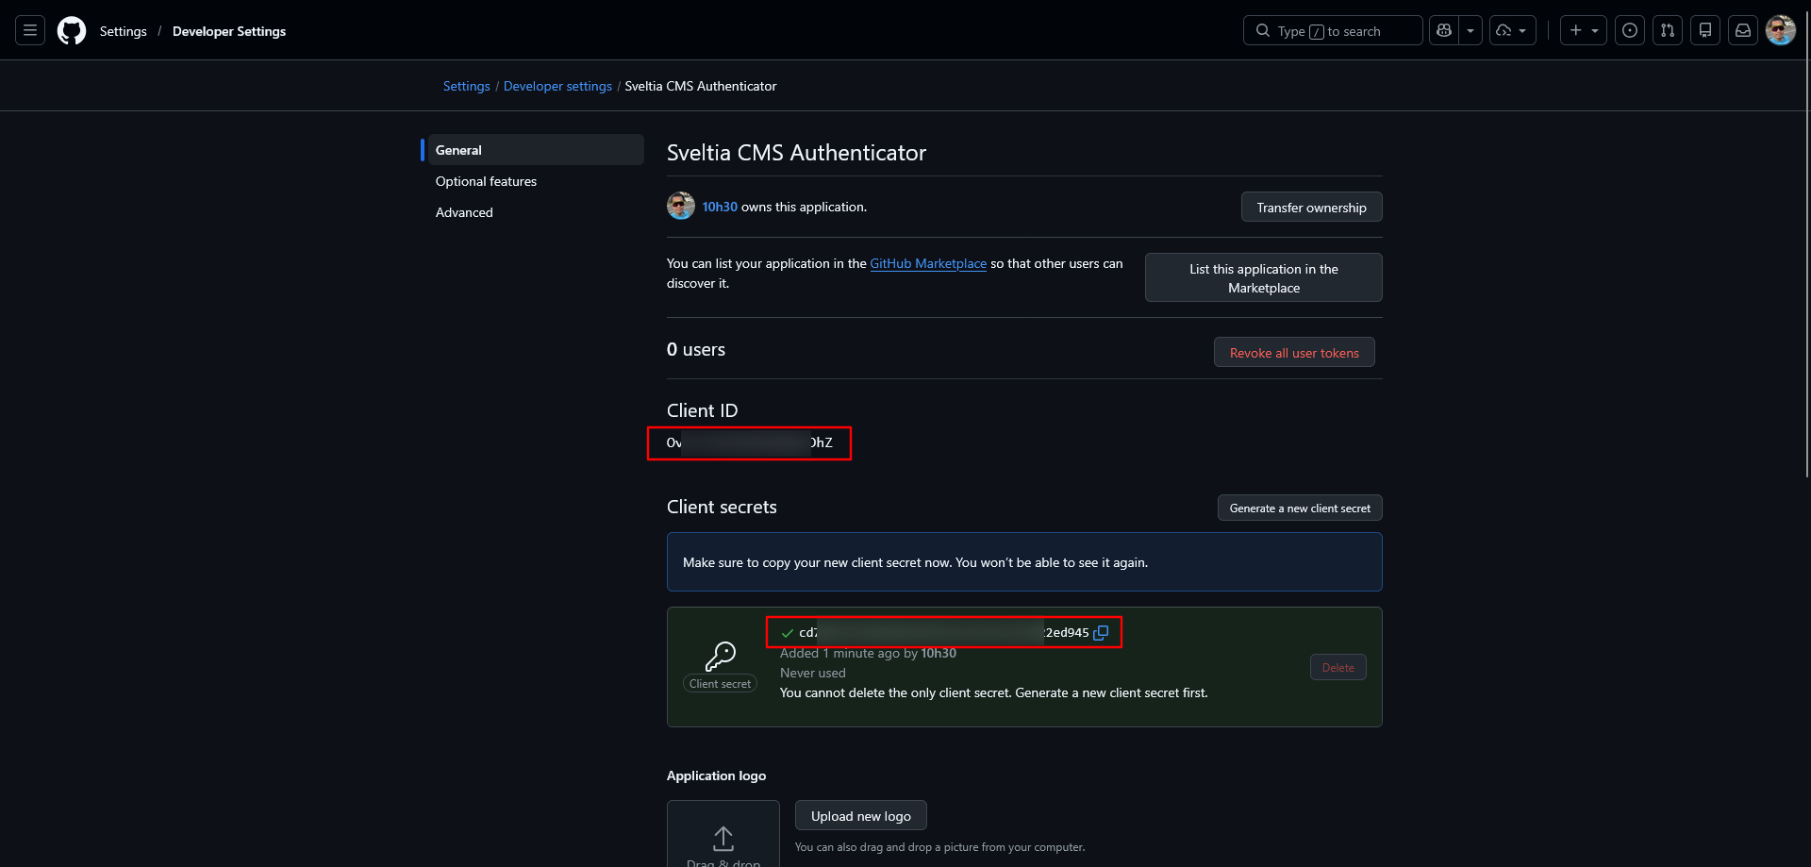The image size is (1811, 867).
Task: Open the create new plus dropdown
Action: (x=1584, y=31)
